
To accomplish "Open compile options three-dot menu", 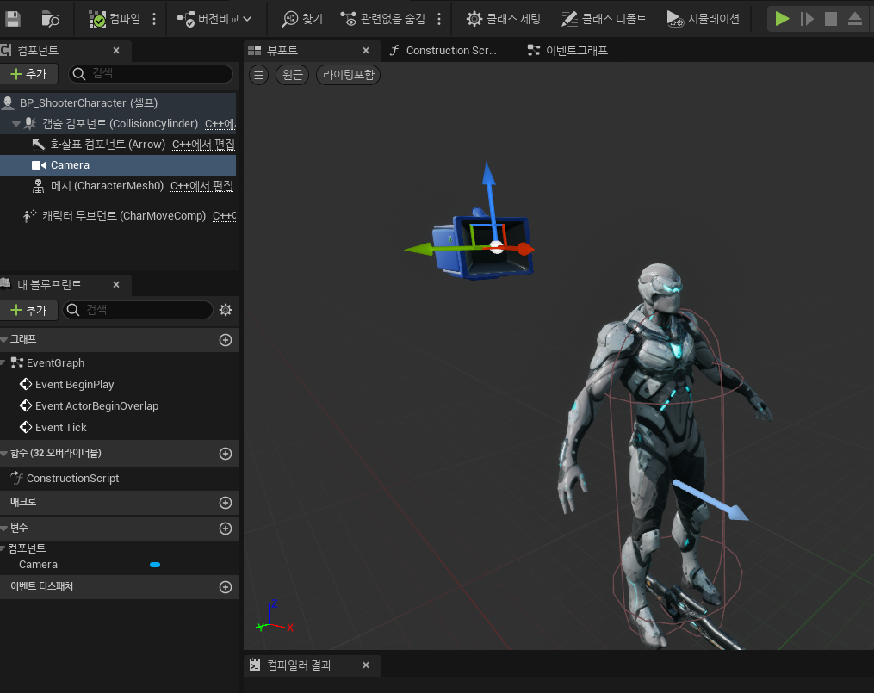I will click(x=154, y=19).
